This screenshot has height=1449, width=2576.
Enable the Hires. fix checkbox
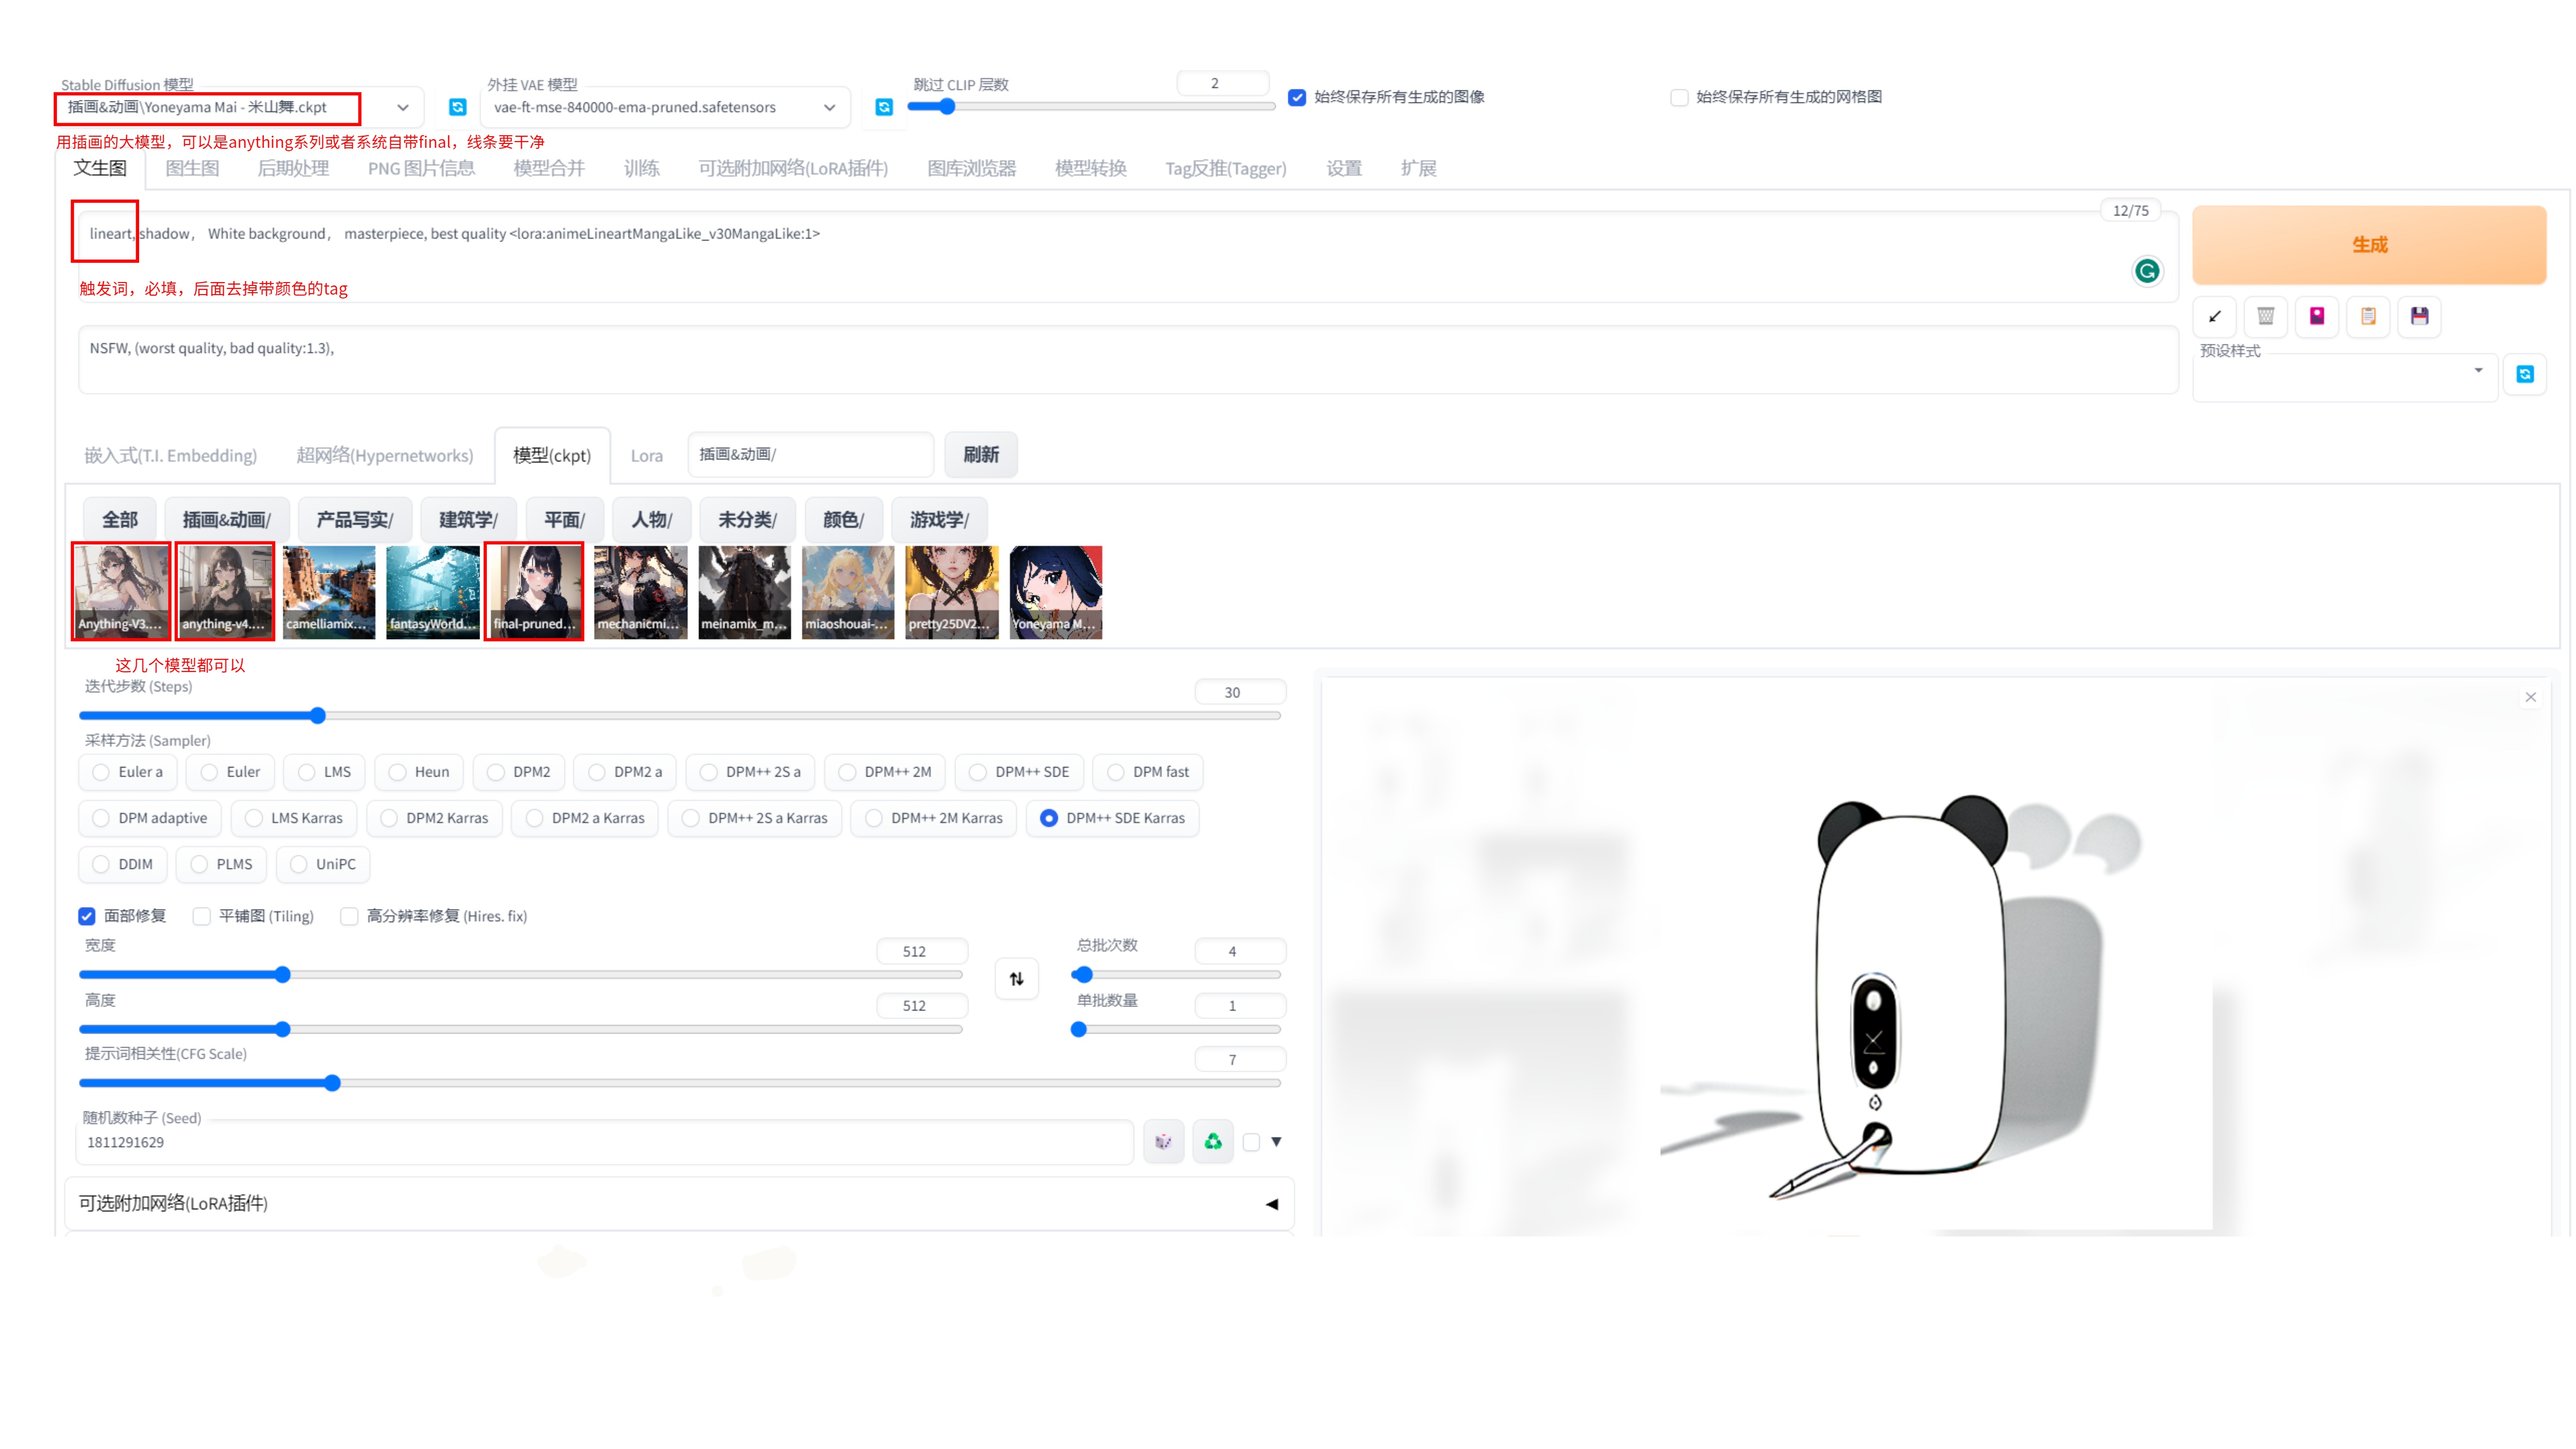349,916
